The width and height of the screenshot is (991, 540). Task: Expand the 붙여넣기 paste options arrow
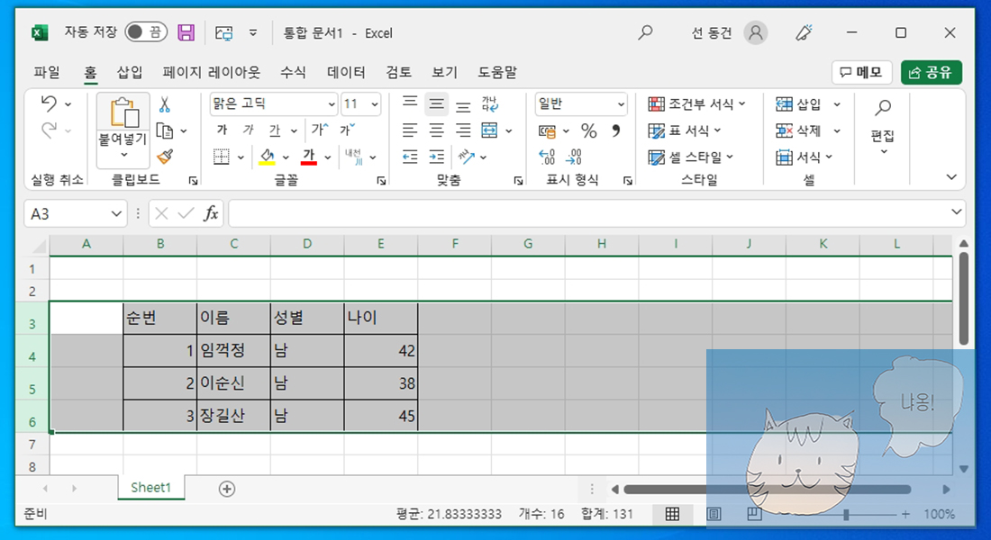[x=124, y=155]
